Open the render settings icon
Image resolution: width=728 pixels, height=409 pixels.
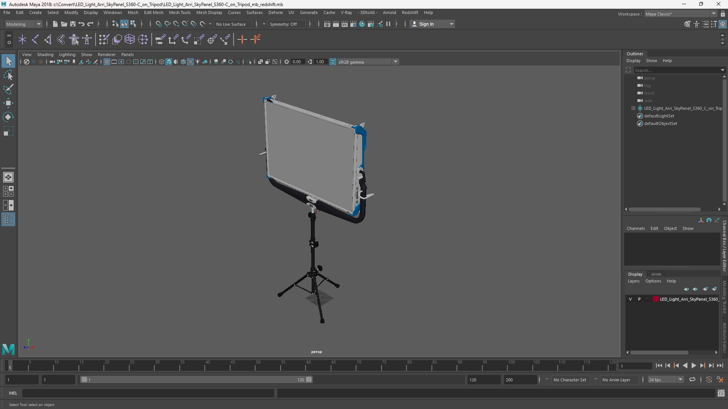tap(353, 24)
